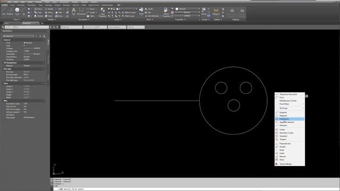This screenshot has width=340, height=191.
Task: Click Quick Select icon in Properties palette
Action: coord(44,36)
